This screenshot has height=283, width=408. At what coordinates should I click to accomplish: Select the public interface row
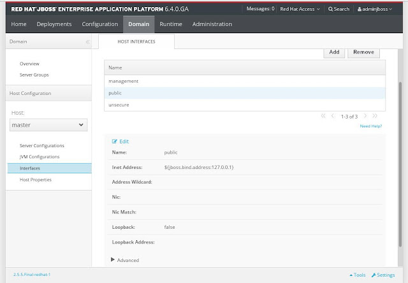coord(245,93)
